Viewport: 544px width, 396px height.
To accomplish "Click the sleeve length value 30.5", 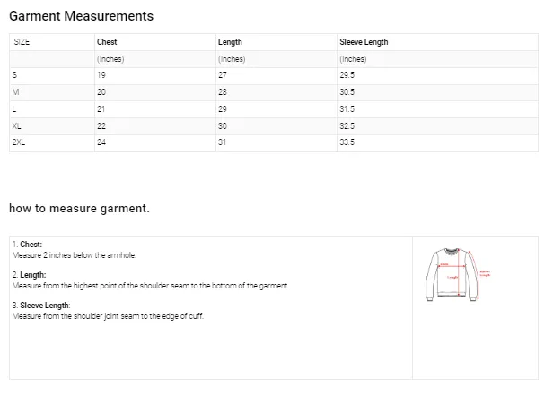I will (x=347, y=92).
